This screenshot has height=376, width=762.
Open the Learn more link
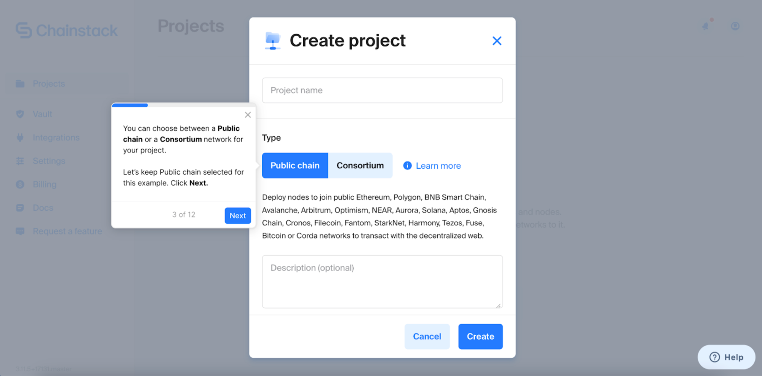tap(438, 166)
